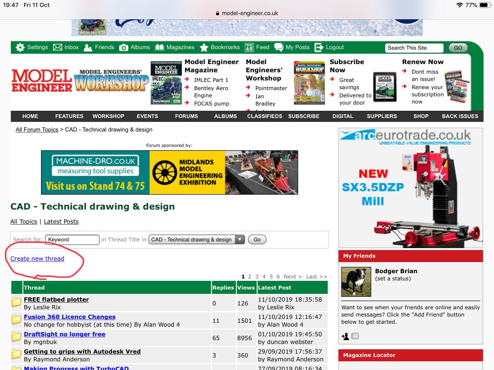Click the Albums camera icon
The image size is (494, 370).
tap(124, 47)
